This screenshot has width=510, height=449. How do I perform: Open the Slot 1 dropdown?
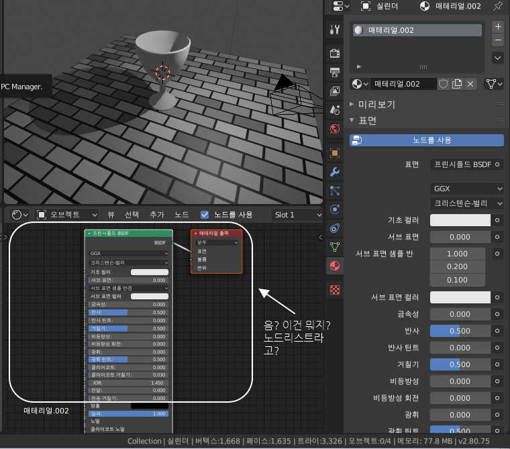(x=297, y=215)
